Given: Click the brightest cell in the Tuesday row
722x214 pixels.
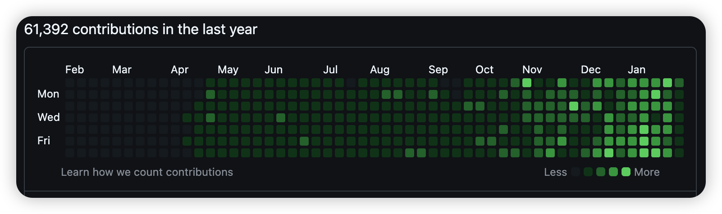Looking at the screenshot, I should (x=574, y=106).
